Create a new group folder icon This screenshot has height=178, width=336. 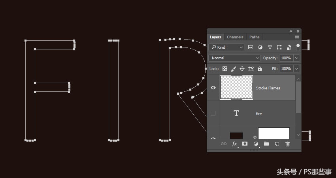[x=266, y=144]
